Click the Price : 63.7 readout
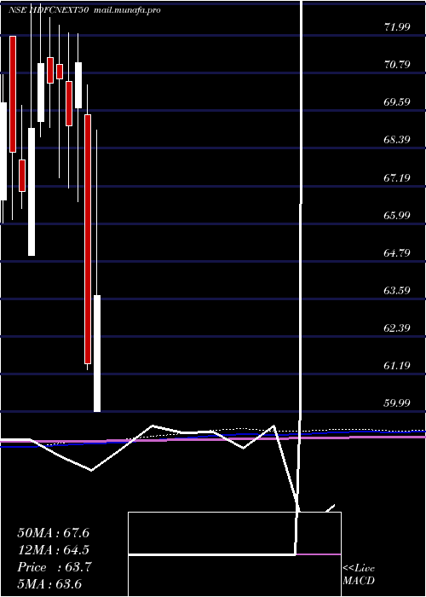The image size is (426, 597). click(x=53, y=567)
